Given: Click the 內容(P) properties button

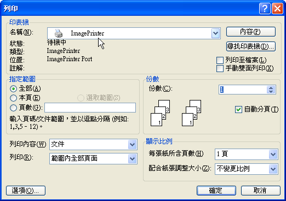Looking at the screenshot, I should (251, 32).
